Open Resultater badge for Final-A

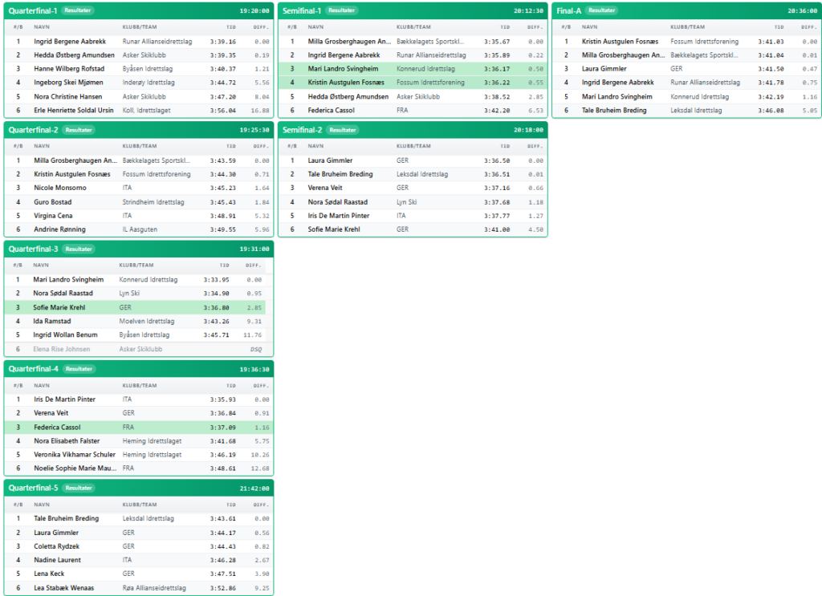click(601, 10)
